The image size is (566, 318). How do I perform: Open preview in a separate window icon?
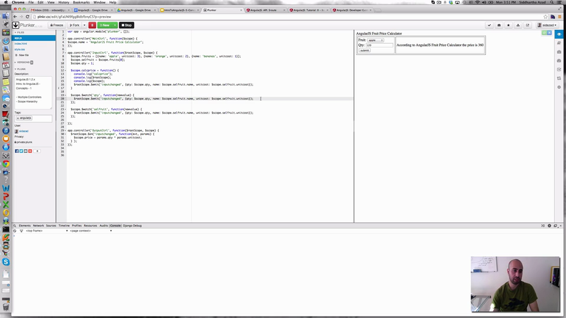pos(528,25)
